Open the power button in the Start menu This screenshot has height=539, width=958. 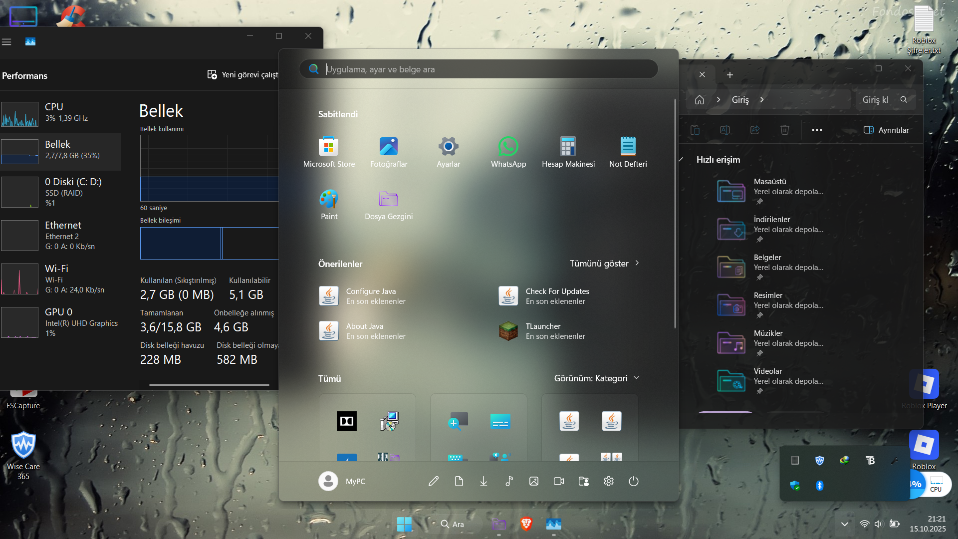click(634, 481)
